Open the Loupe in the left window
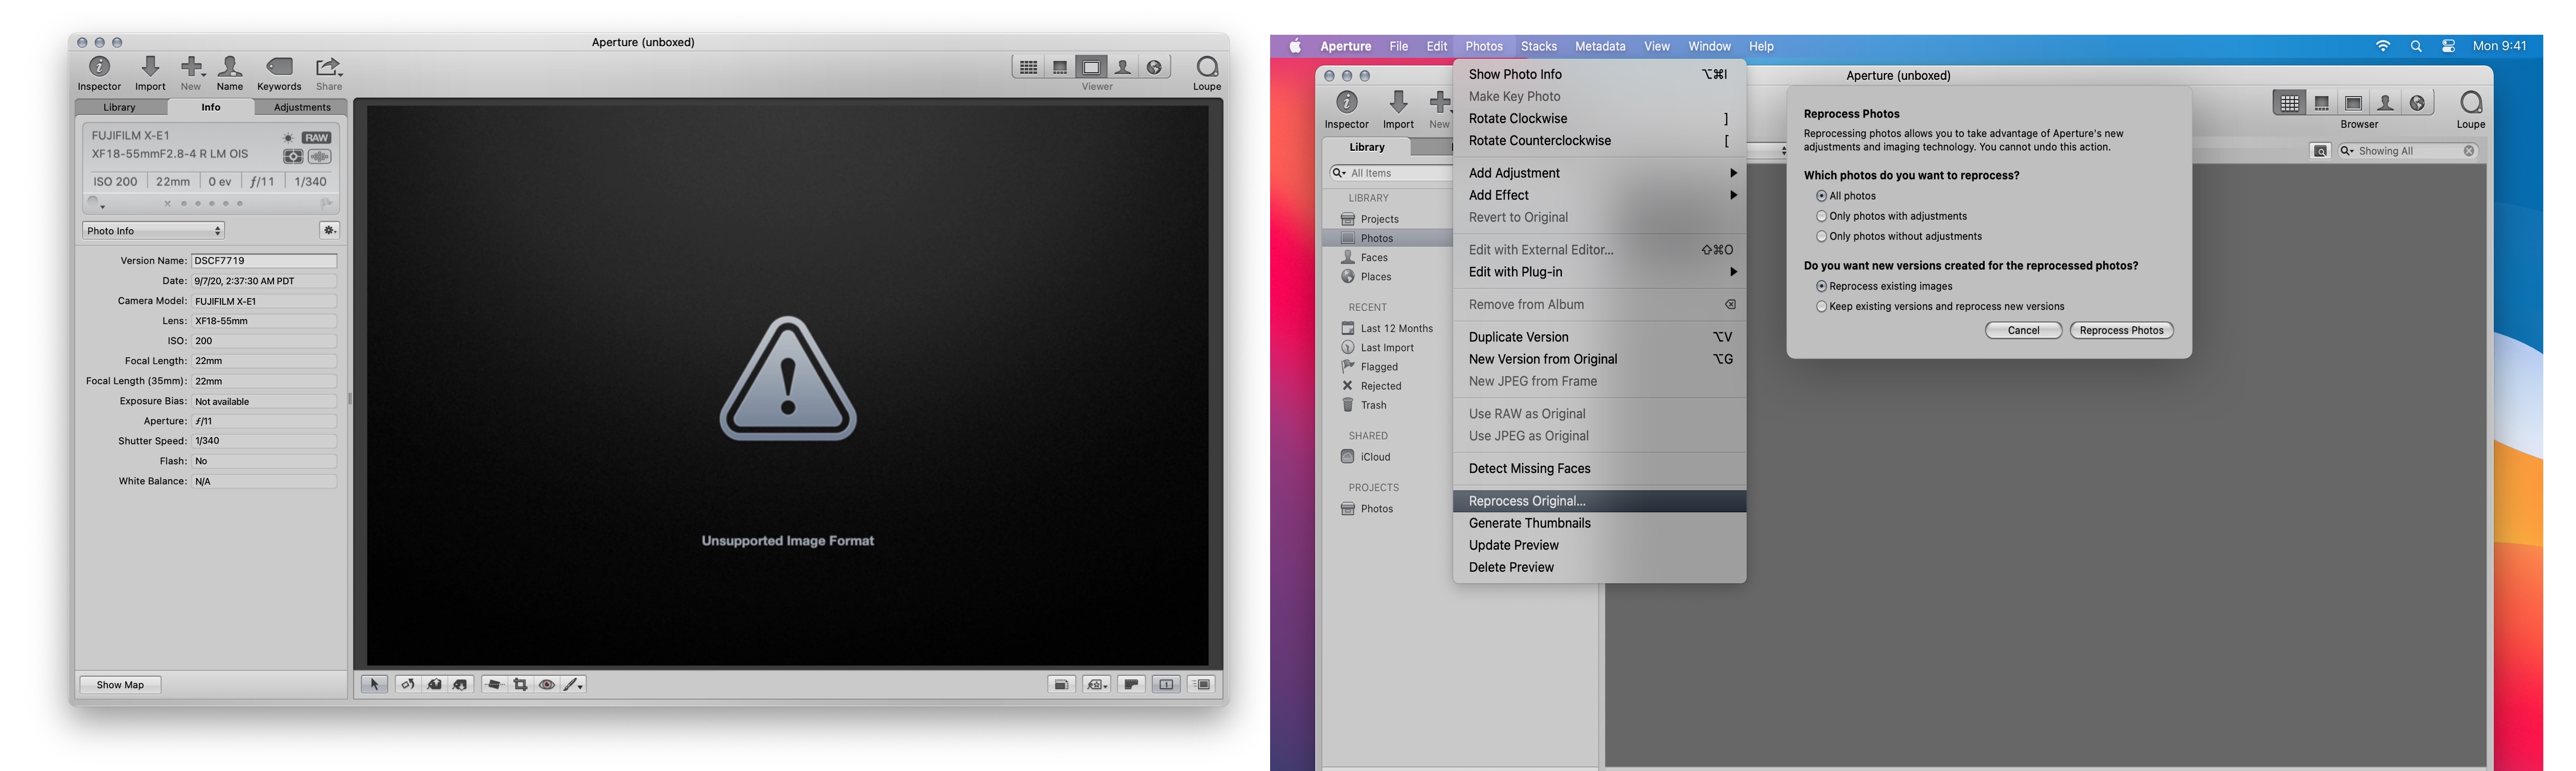 click(1206, 68)
